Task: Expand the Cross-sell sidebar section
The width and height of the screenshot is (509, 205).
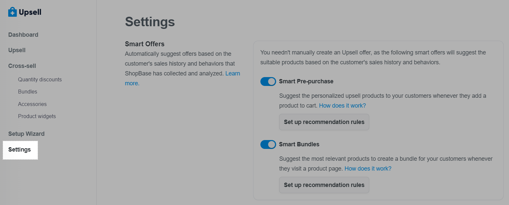Action: point(22,66)
